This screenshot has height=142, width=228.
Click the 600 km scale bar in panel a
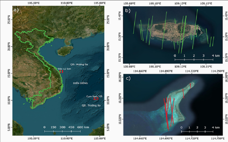click(x=62, y=131)
